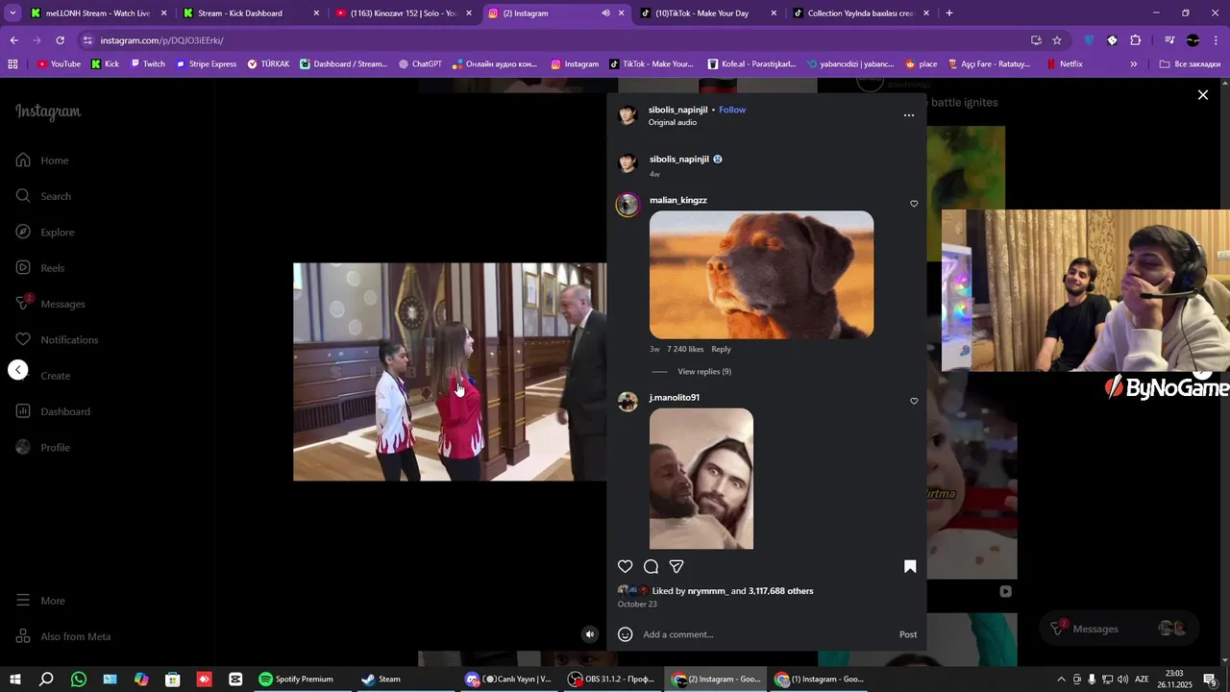
Task: Open WhatsApp from the taskbar
Action: [x=79, y=680]
